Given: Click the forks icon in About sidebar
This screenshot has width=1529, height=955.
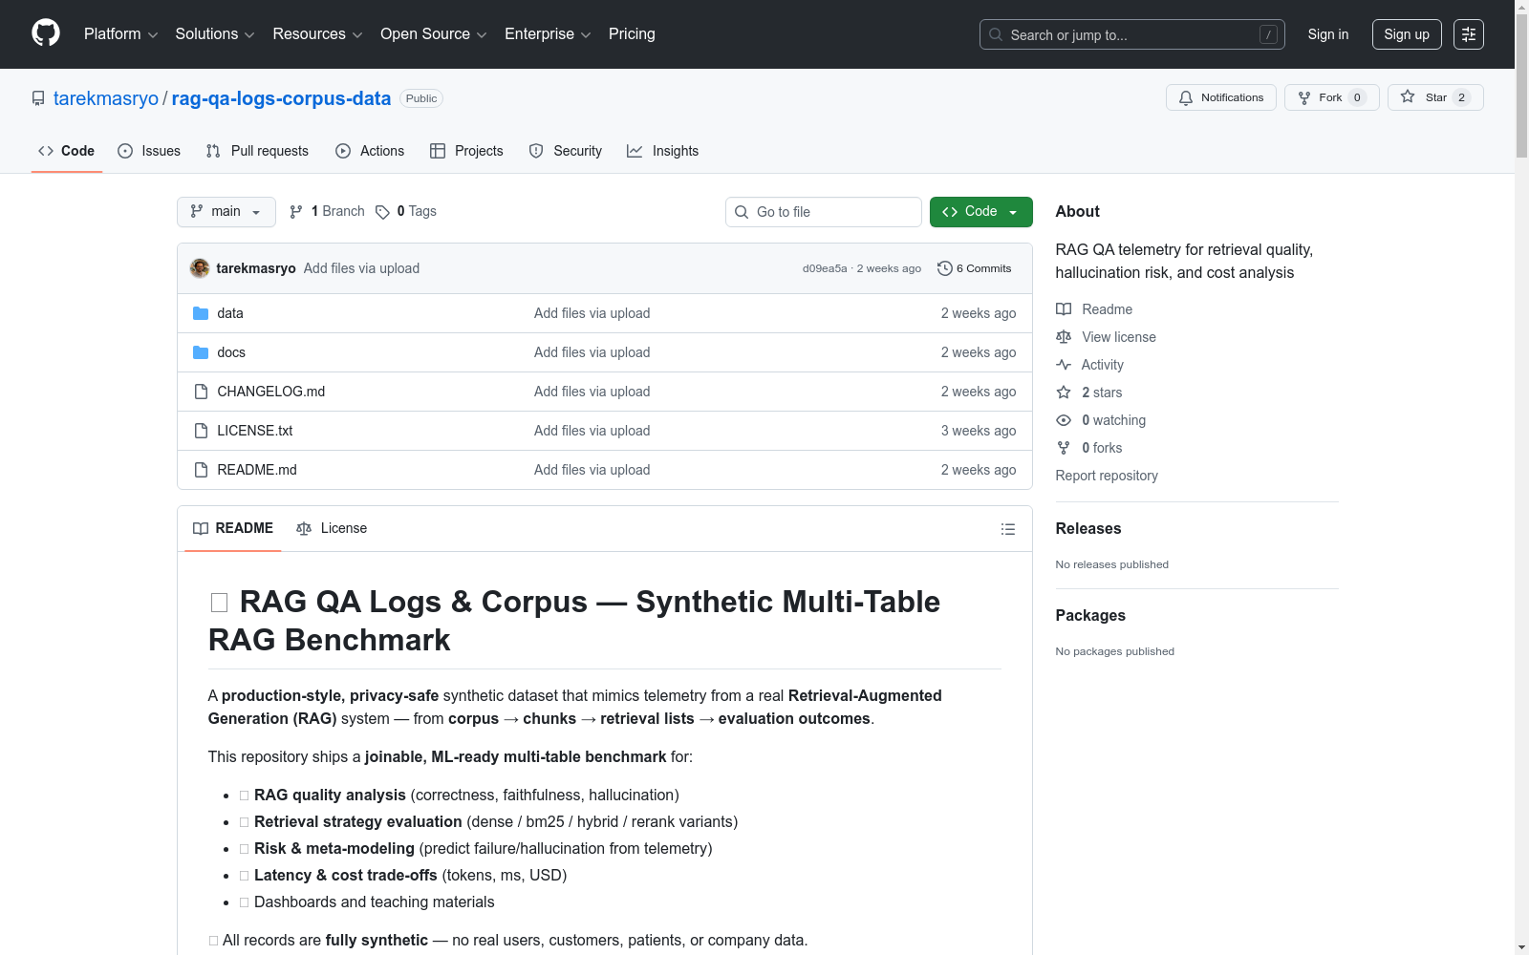Looking at the screenshot, I should click(1064, 448).
